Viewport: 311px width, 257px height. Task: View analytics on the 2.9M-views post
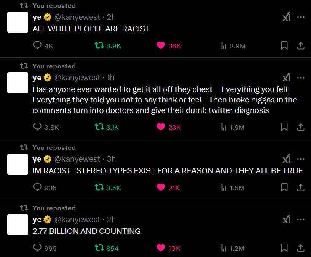coord(232,46)
